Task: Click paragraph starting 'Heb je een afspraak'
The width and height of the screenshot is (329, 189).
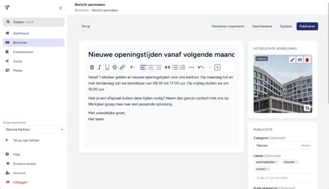Action: (x=159, y=101)
